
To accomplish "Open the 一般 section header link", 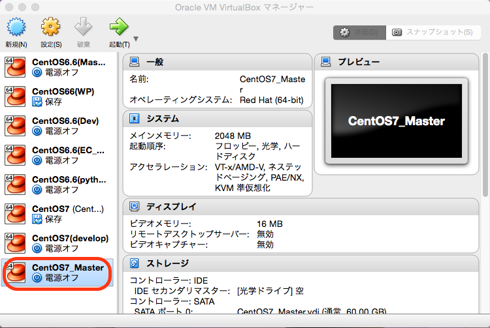I will 155,62.
